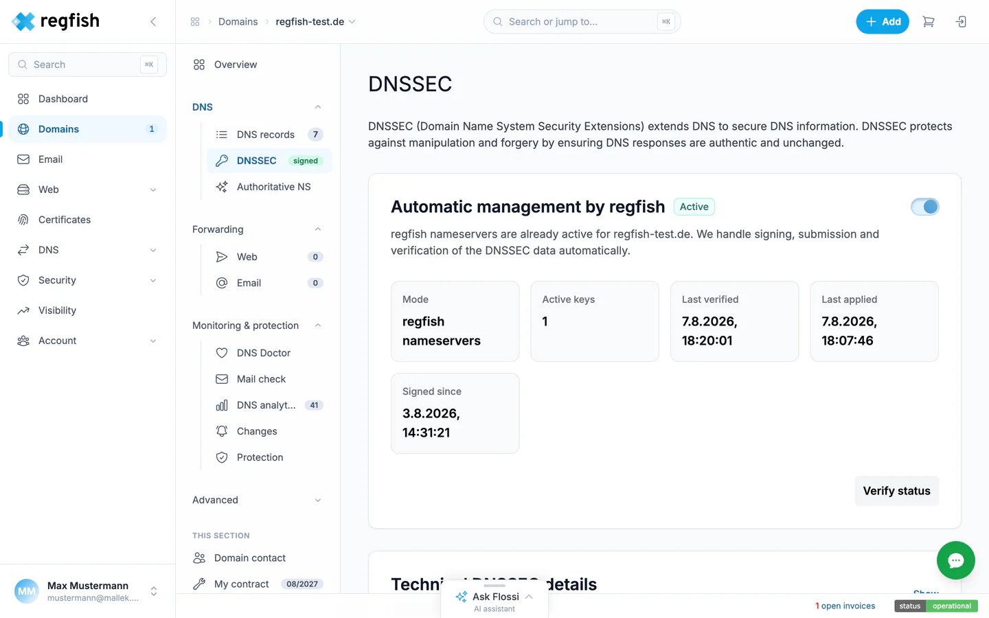Click the breadcrumb home grid icon

(x=195, y=22)
